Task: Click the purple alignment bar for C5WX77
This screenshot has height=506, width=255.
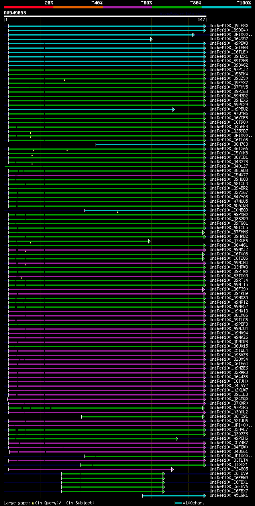Action: click(107, 175)
